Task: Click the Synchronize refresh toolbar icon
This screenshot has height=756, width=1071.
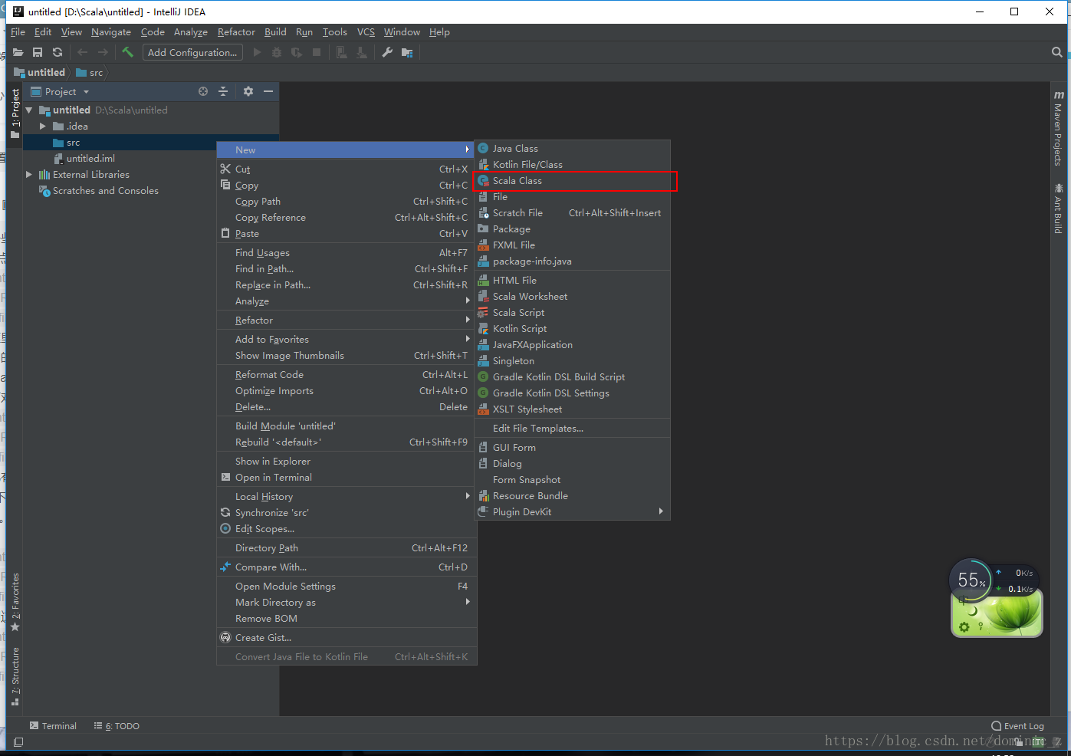Action: pos(57,52)
